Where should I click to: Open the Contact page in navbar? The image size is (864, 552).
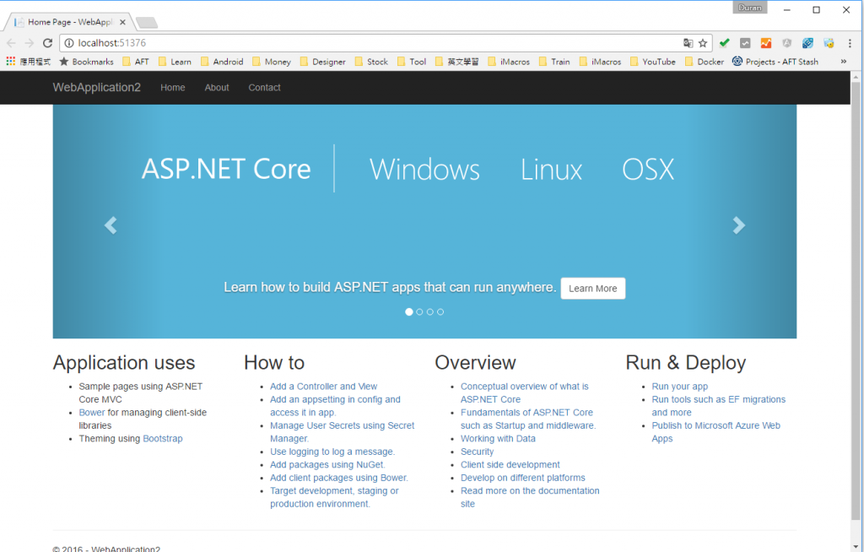[264, 88]
